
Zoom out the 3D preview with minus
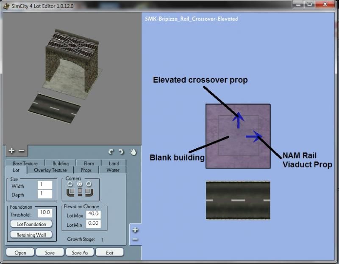click(22, 151)
